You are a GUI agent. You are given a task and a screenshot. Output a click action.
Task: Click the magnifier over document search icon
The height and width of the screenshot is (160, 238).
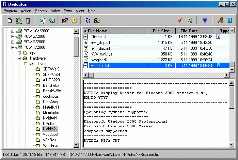(x=43, y=21)
